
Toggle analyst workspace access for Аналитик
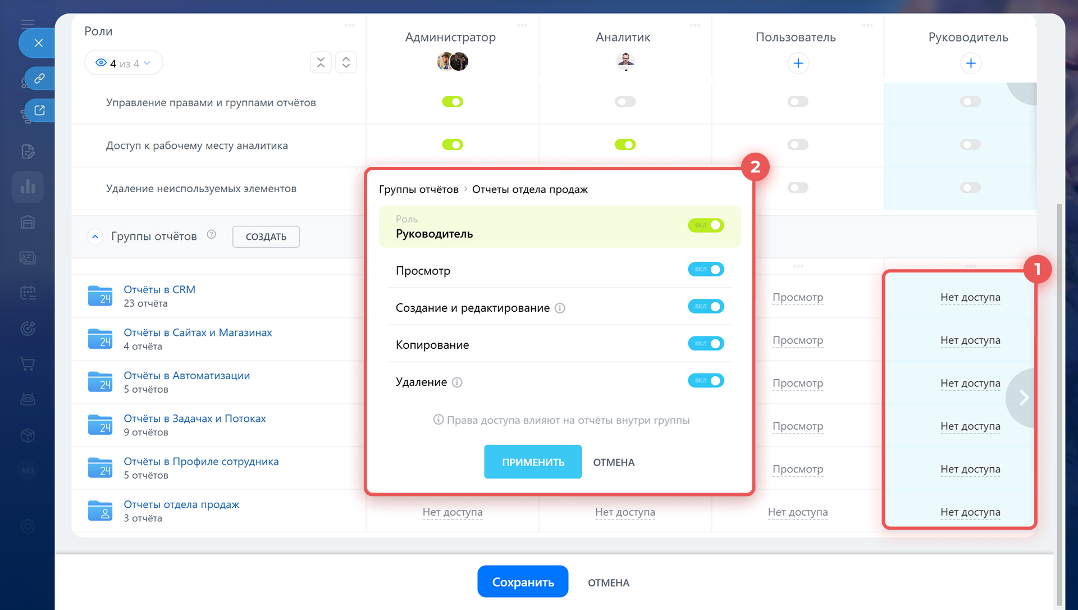pyautogui.click(x=625, y=145)
